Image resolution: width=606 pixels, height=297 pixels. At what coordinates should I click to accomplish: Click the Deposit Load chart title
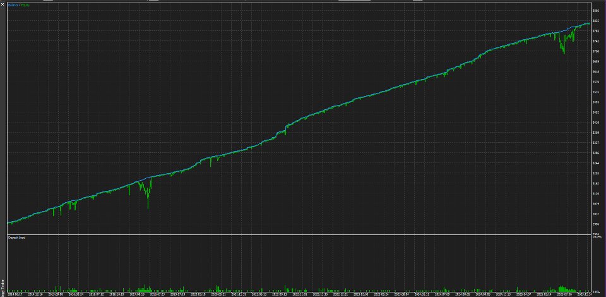[16, 238]
